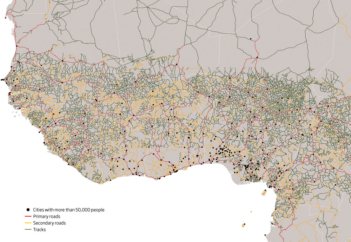
Task: Click the green line swatch beside Tracks
Action: pos(28,229)
